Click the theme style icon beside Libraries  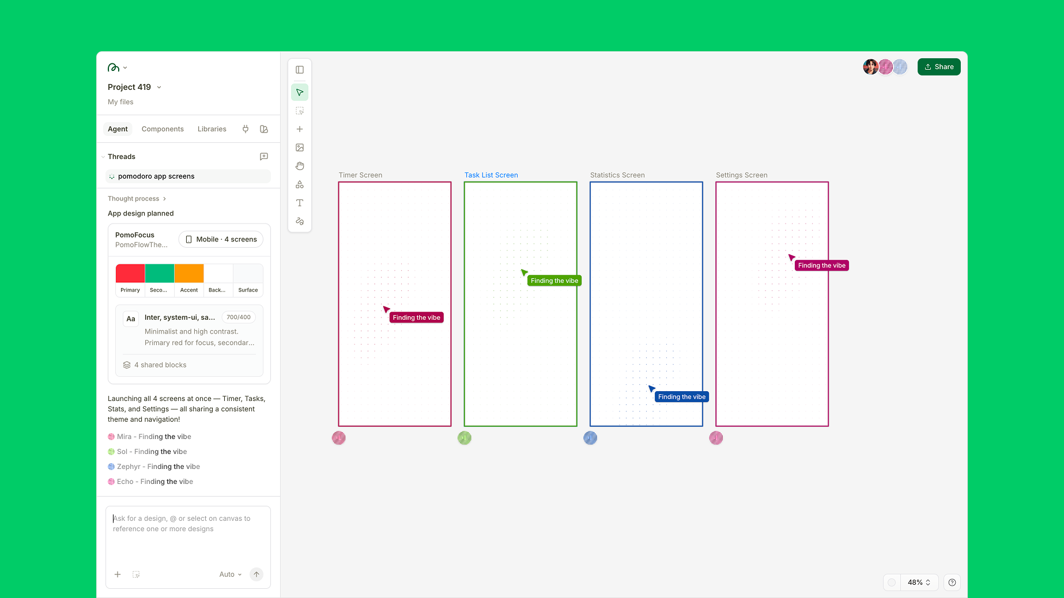click(264, 129)
